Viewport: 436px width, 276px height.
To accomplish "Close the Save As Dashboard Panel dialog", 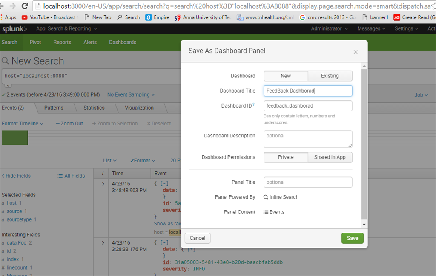I will pyautogui.click(x=356, y=52).
